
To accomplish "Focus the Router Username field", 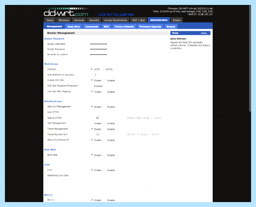I will 101,44.
